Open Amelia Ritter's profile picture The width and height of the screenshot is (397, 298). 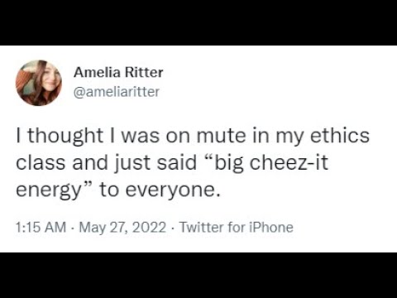39,83
